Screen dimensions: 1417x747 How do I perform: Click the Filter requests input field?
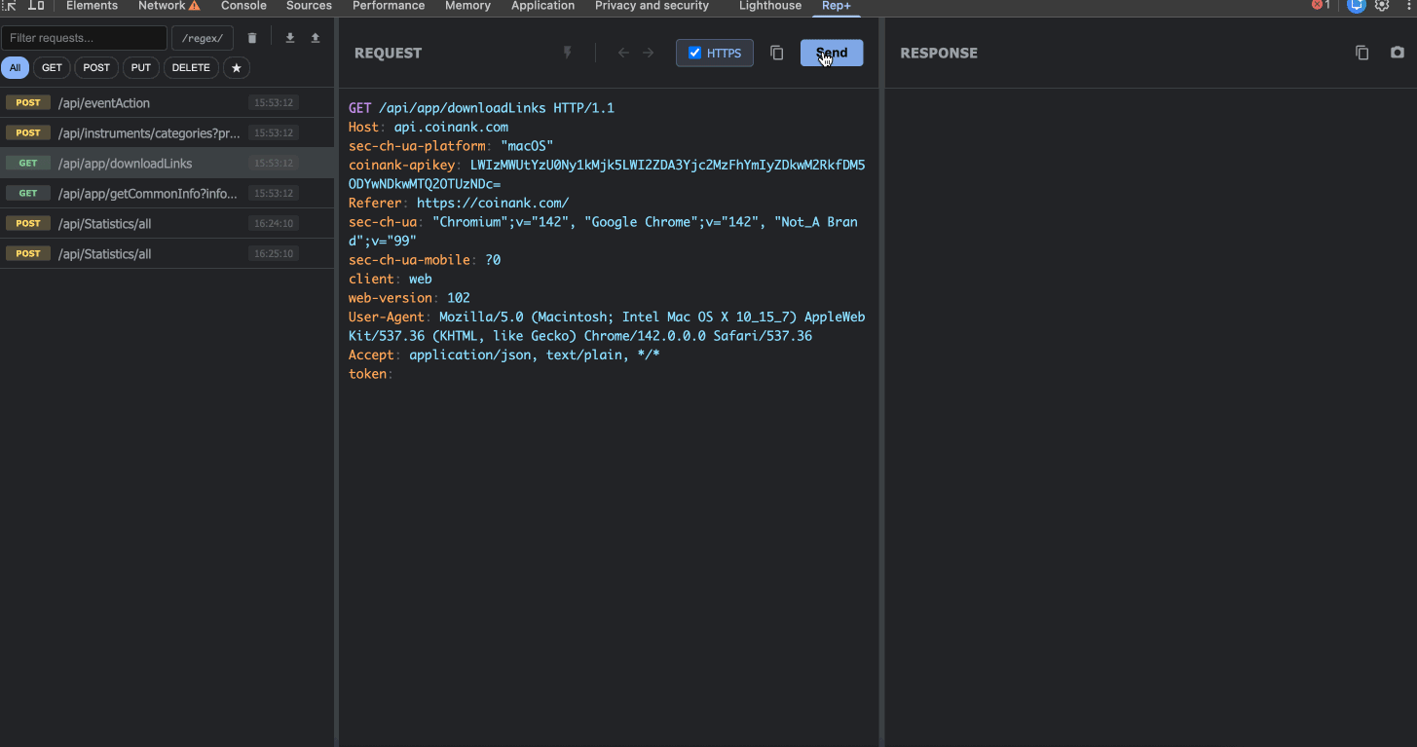tap(84, 38)
